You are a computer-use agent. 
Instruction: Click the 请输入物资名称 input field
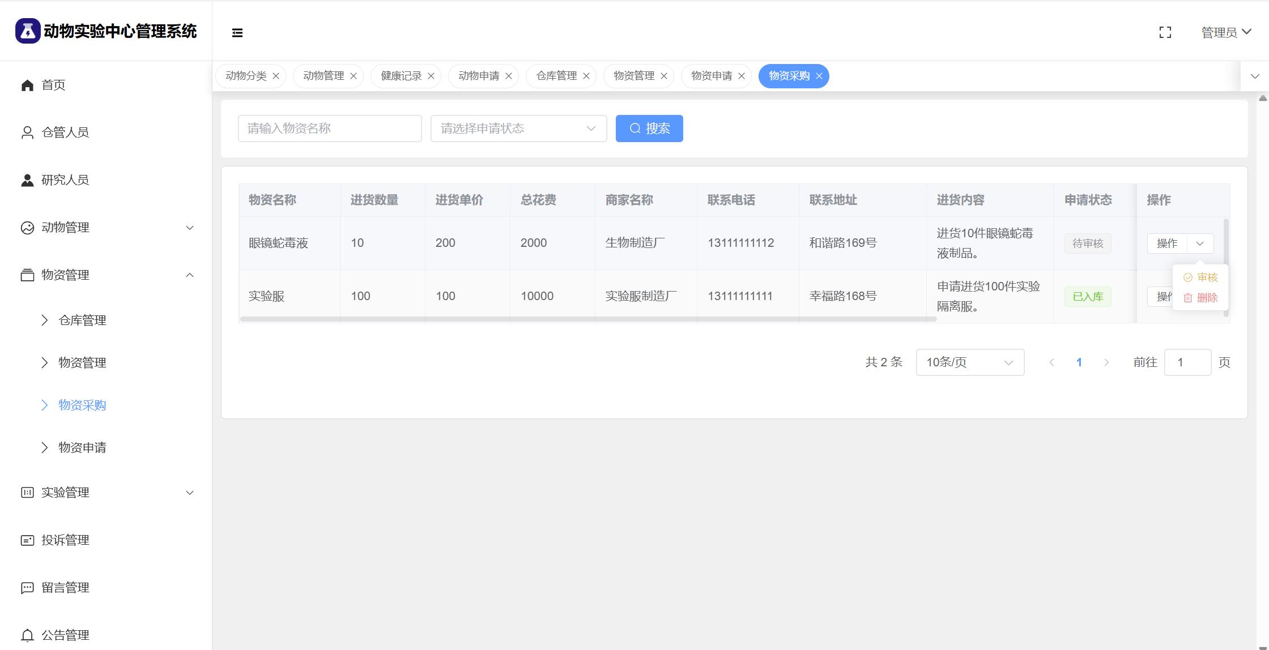click(x=329, y=129)
